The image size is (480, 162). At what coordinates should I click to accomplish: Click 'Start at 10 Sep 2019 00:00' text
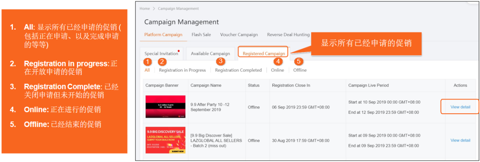click(x=384, y=102)
